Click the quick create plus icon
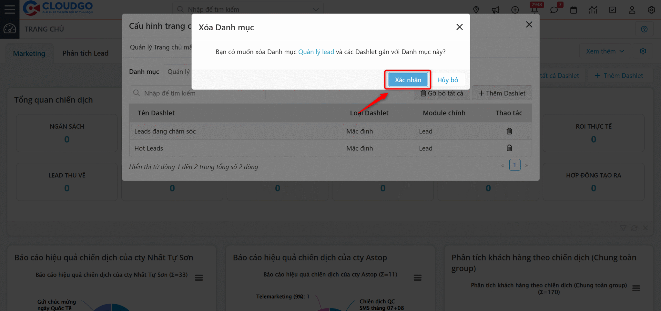The width and height of the screenshot is (661, 311). (x=515, y=10)
